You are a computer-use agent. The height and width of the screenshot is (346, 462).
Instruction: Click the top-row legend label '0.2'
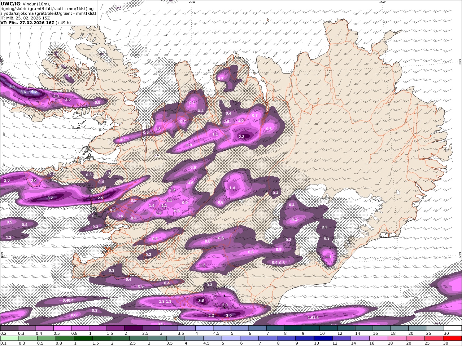[4, 333]
